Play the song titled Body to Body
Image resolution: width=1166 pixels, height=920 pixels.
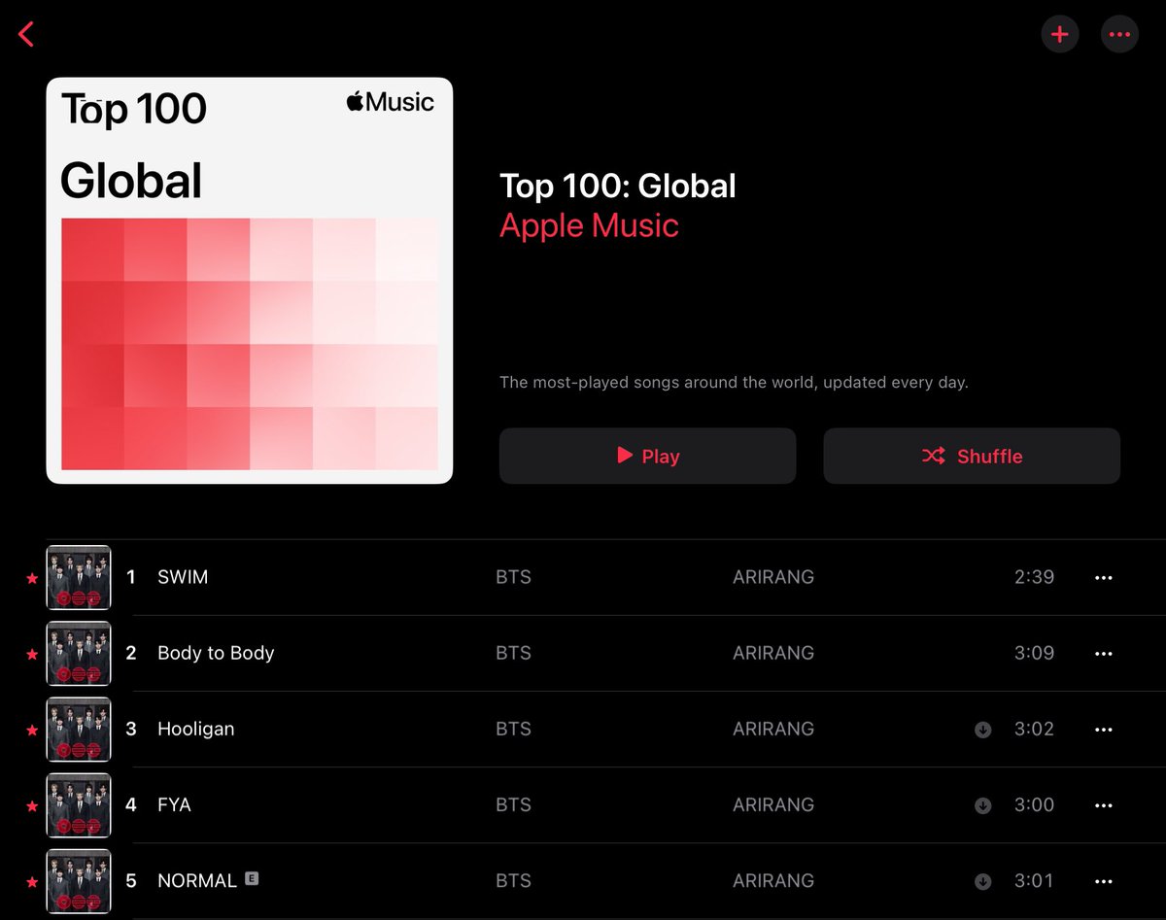click(x=216, y=653)
